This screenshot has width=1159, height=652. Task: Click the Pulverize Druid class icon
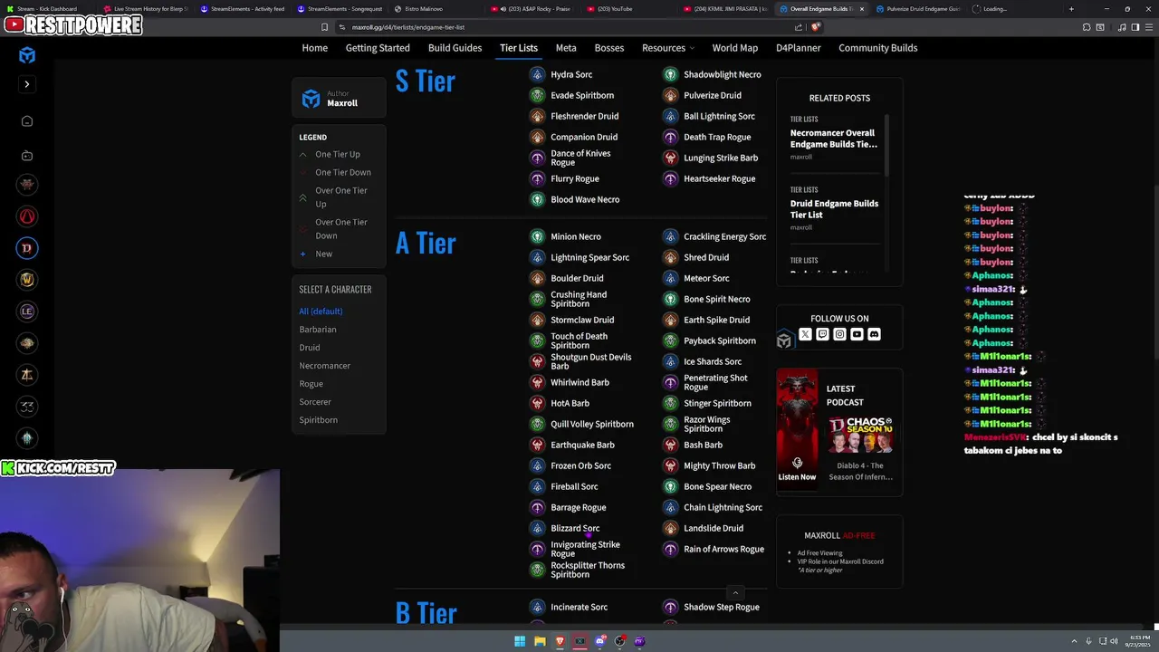[x=670, y=95]
